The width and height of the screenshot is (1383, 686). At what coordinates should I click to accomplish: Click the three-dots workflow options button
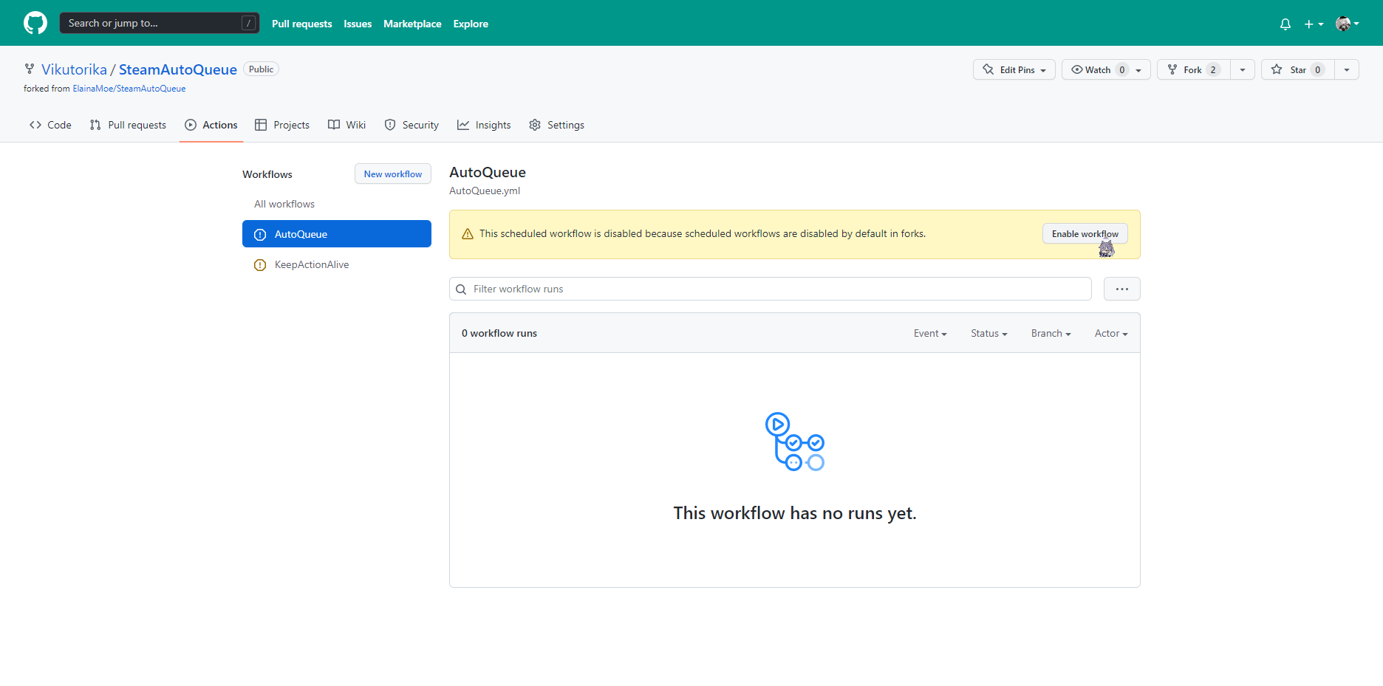1121,289
